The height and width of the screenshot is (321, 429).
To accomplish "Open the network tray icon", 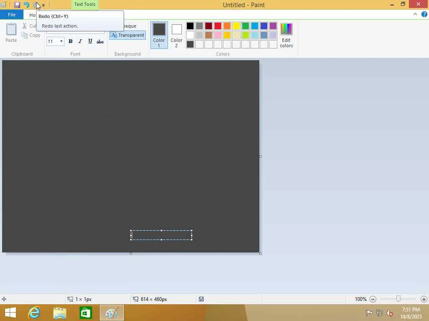I will point(379,313).
